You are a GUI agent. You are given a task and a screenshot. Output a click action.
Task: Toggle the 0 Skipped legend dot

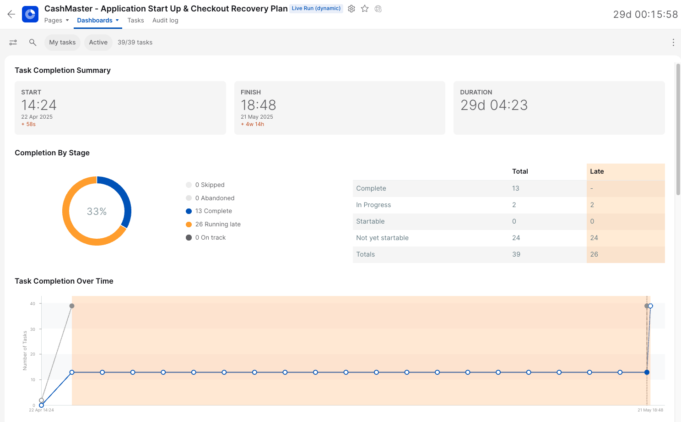[189, 185]
